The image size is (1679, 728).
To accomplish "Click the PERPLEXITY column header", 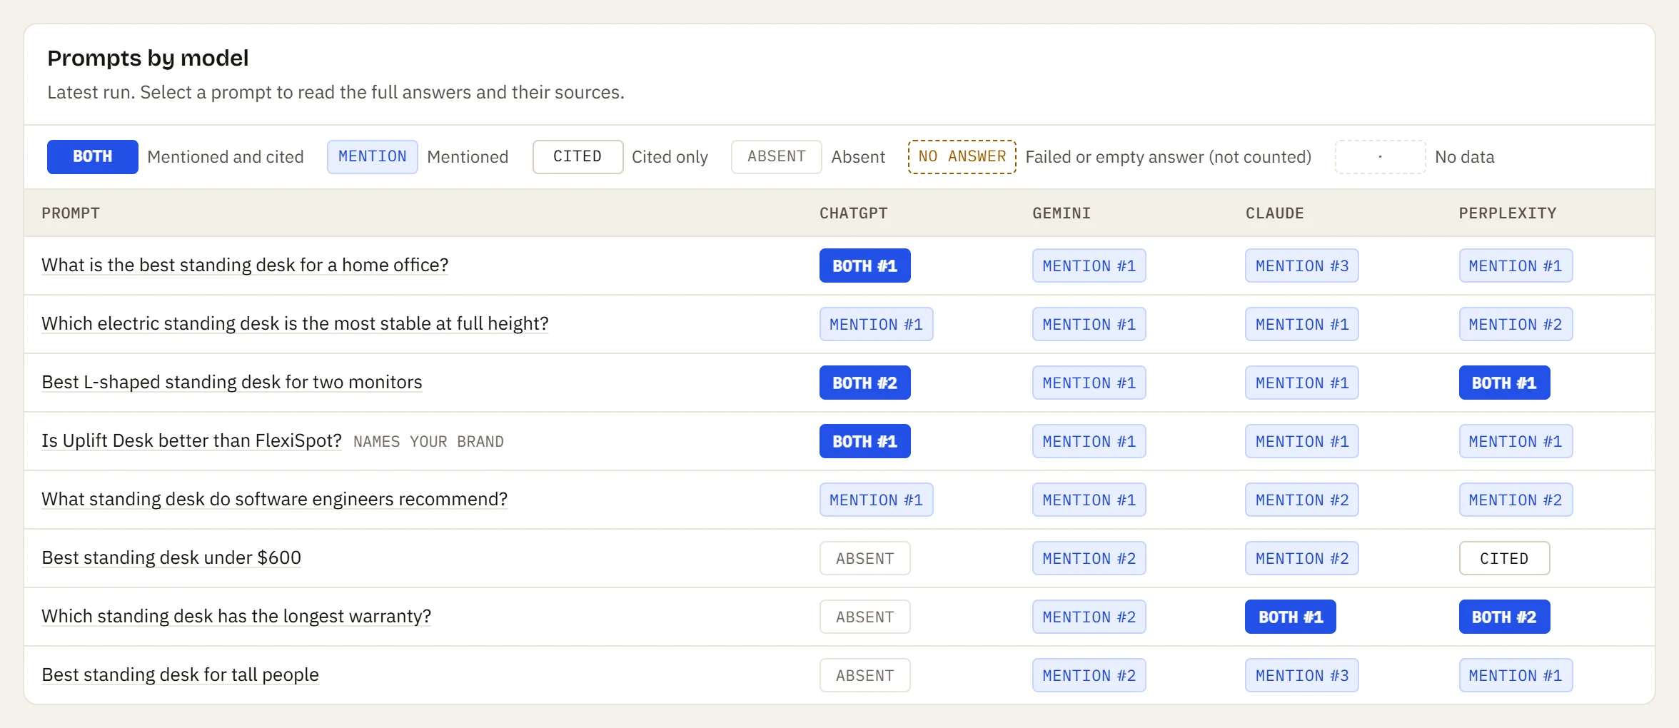I will (x=1507, y=213).
